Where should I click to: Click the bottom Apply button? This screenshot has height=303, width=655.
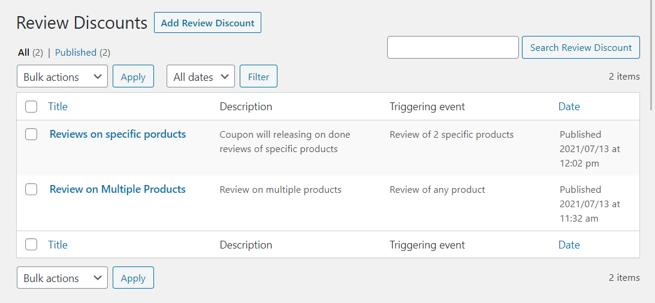(x=133, y=278)
